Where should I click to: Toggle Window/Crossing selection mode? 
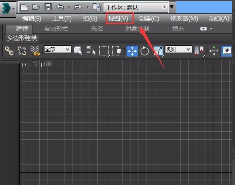click(x=117, y=51)
